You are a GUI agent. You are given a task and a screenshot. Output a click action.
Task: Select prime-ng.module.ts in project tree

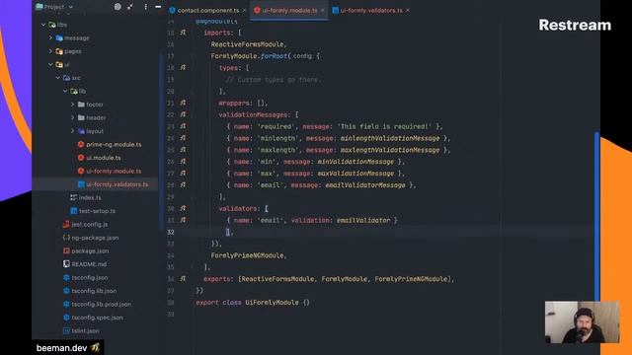tap(114, 144)
